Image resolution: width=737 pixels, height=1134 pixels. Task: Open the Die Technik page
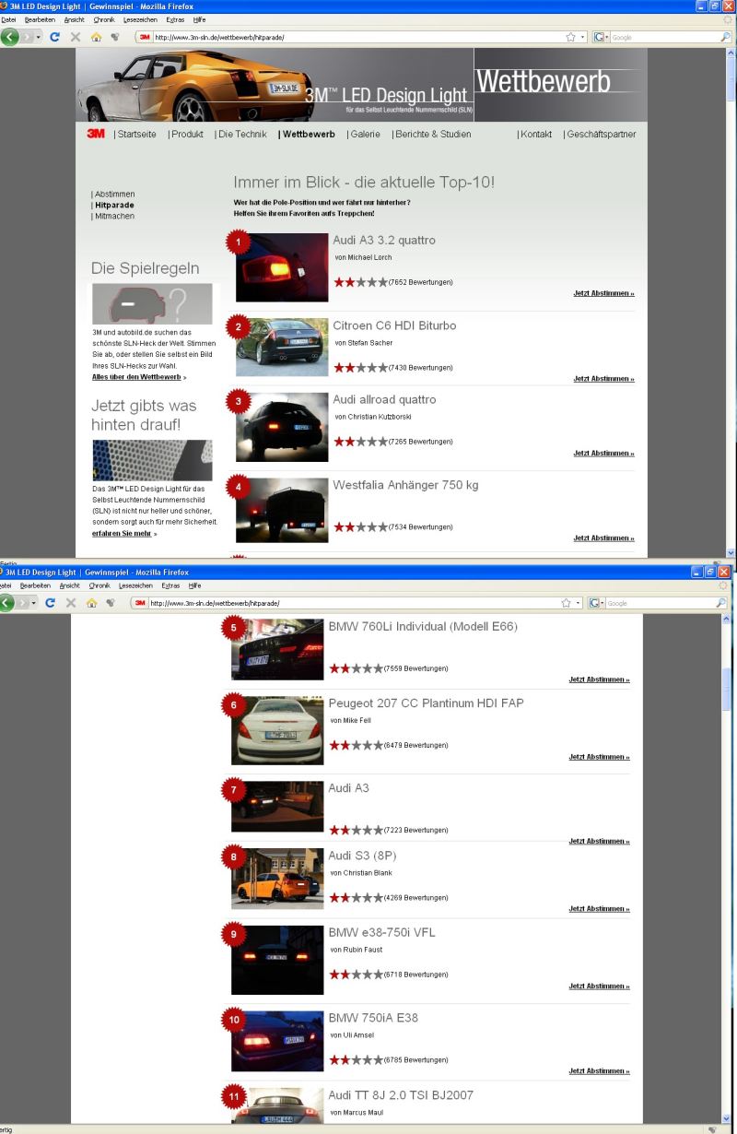point(242,135)
